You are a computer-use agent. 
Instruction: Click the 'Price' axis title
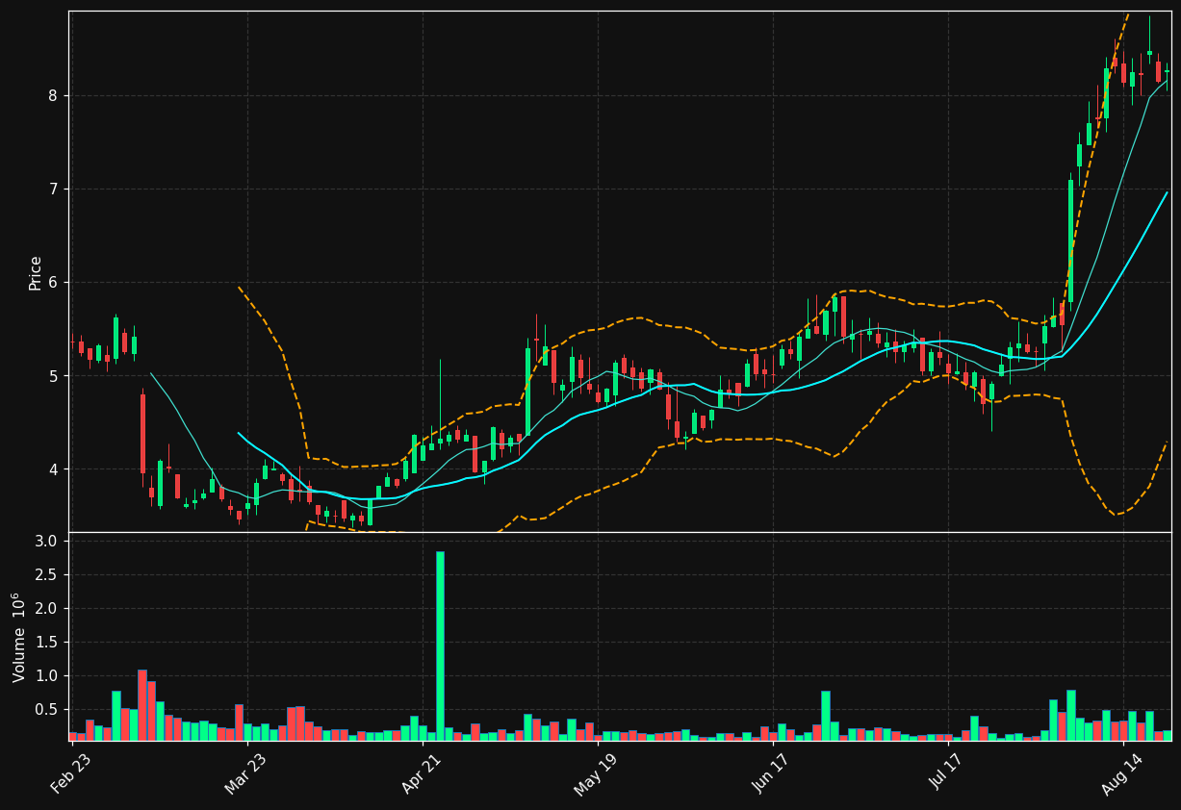(x=36, y=272)
